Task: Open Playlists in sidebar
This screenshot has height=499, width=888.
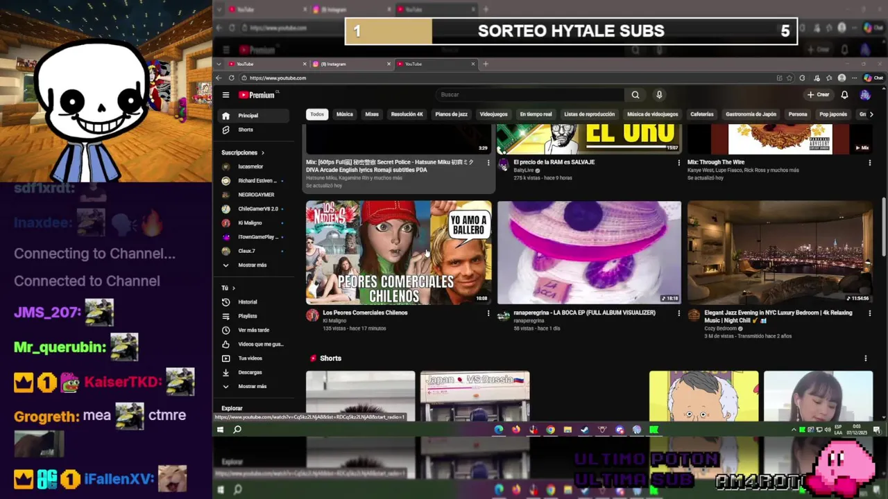Action: click(252, 316)
